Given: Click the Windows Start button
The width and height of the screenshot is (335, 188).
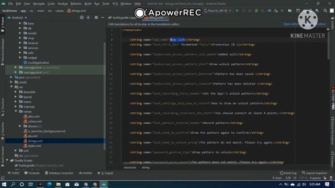Looking at the screenshot, I should pyautogui.click(x=4, y=184).
